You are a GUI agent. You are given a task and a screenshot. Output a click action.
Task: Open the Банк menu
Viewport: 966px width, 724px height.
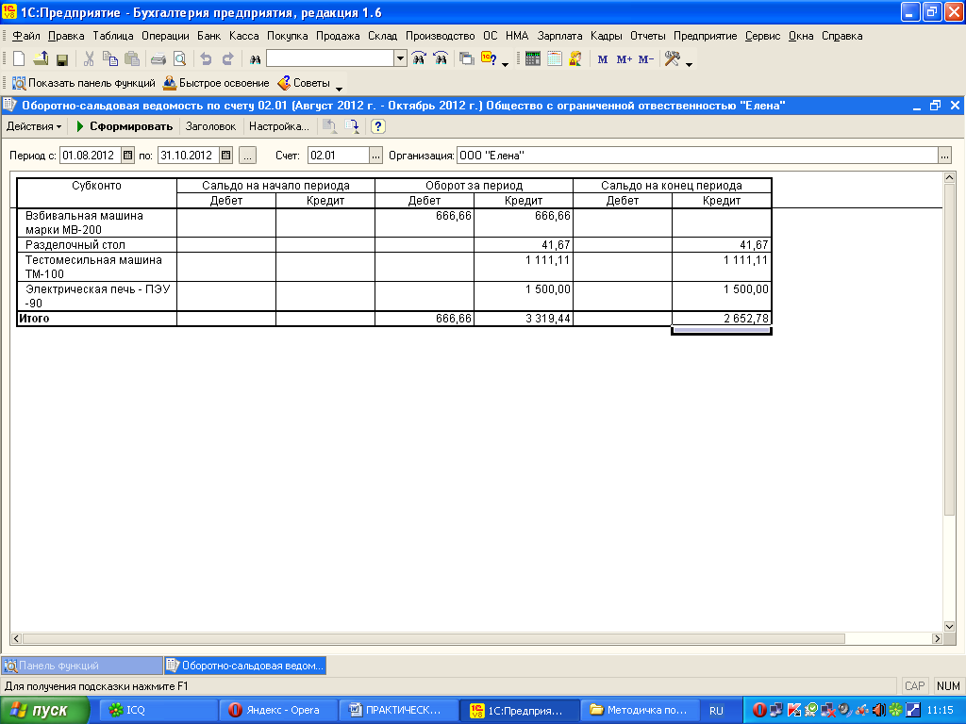point(208,36)
